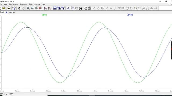Viewport: 172px width, 96px height.
Task: Rotate component icon
Action: (144, 8)
